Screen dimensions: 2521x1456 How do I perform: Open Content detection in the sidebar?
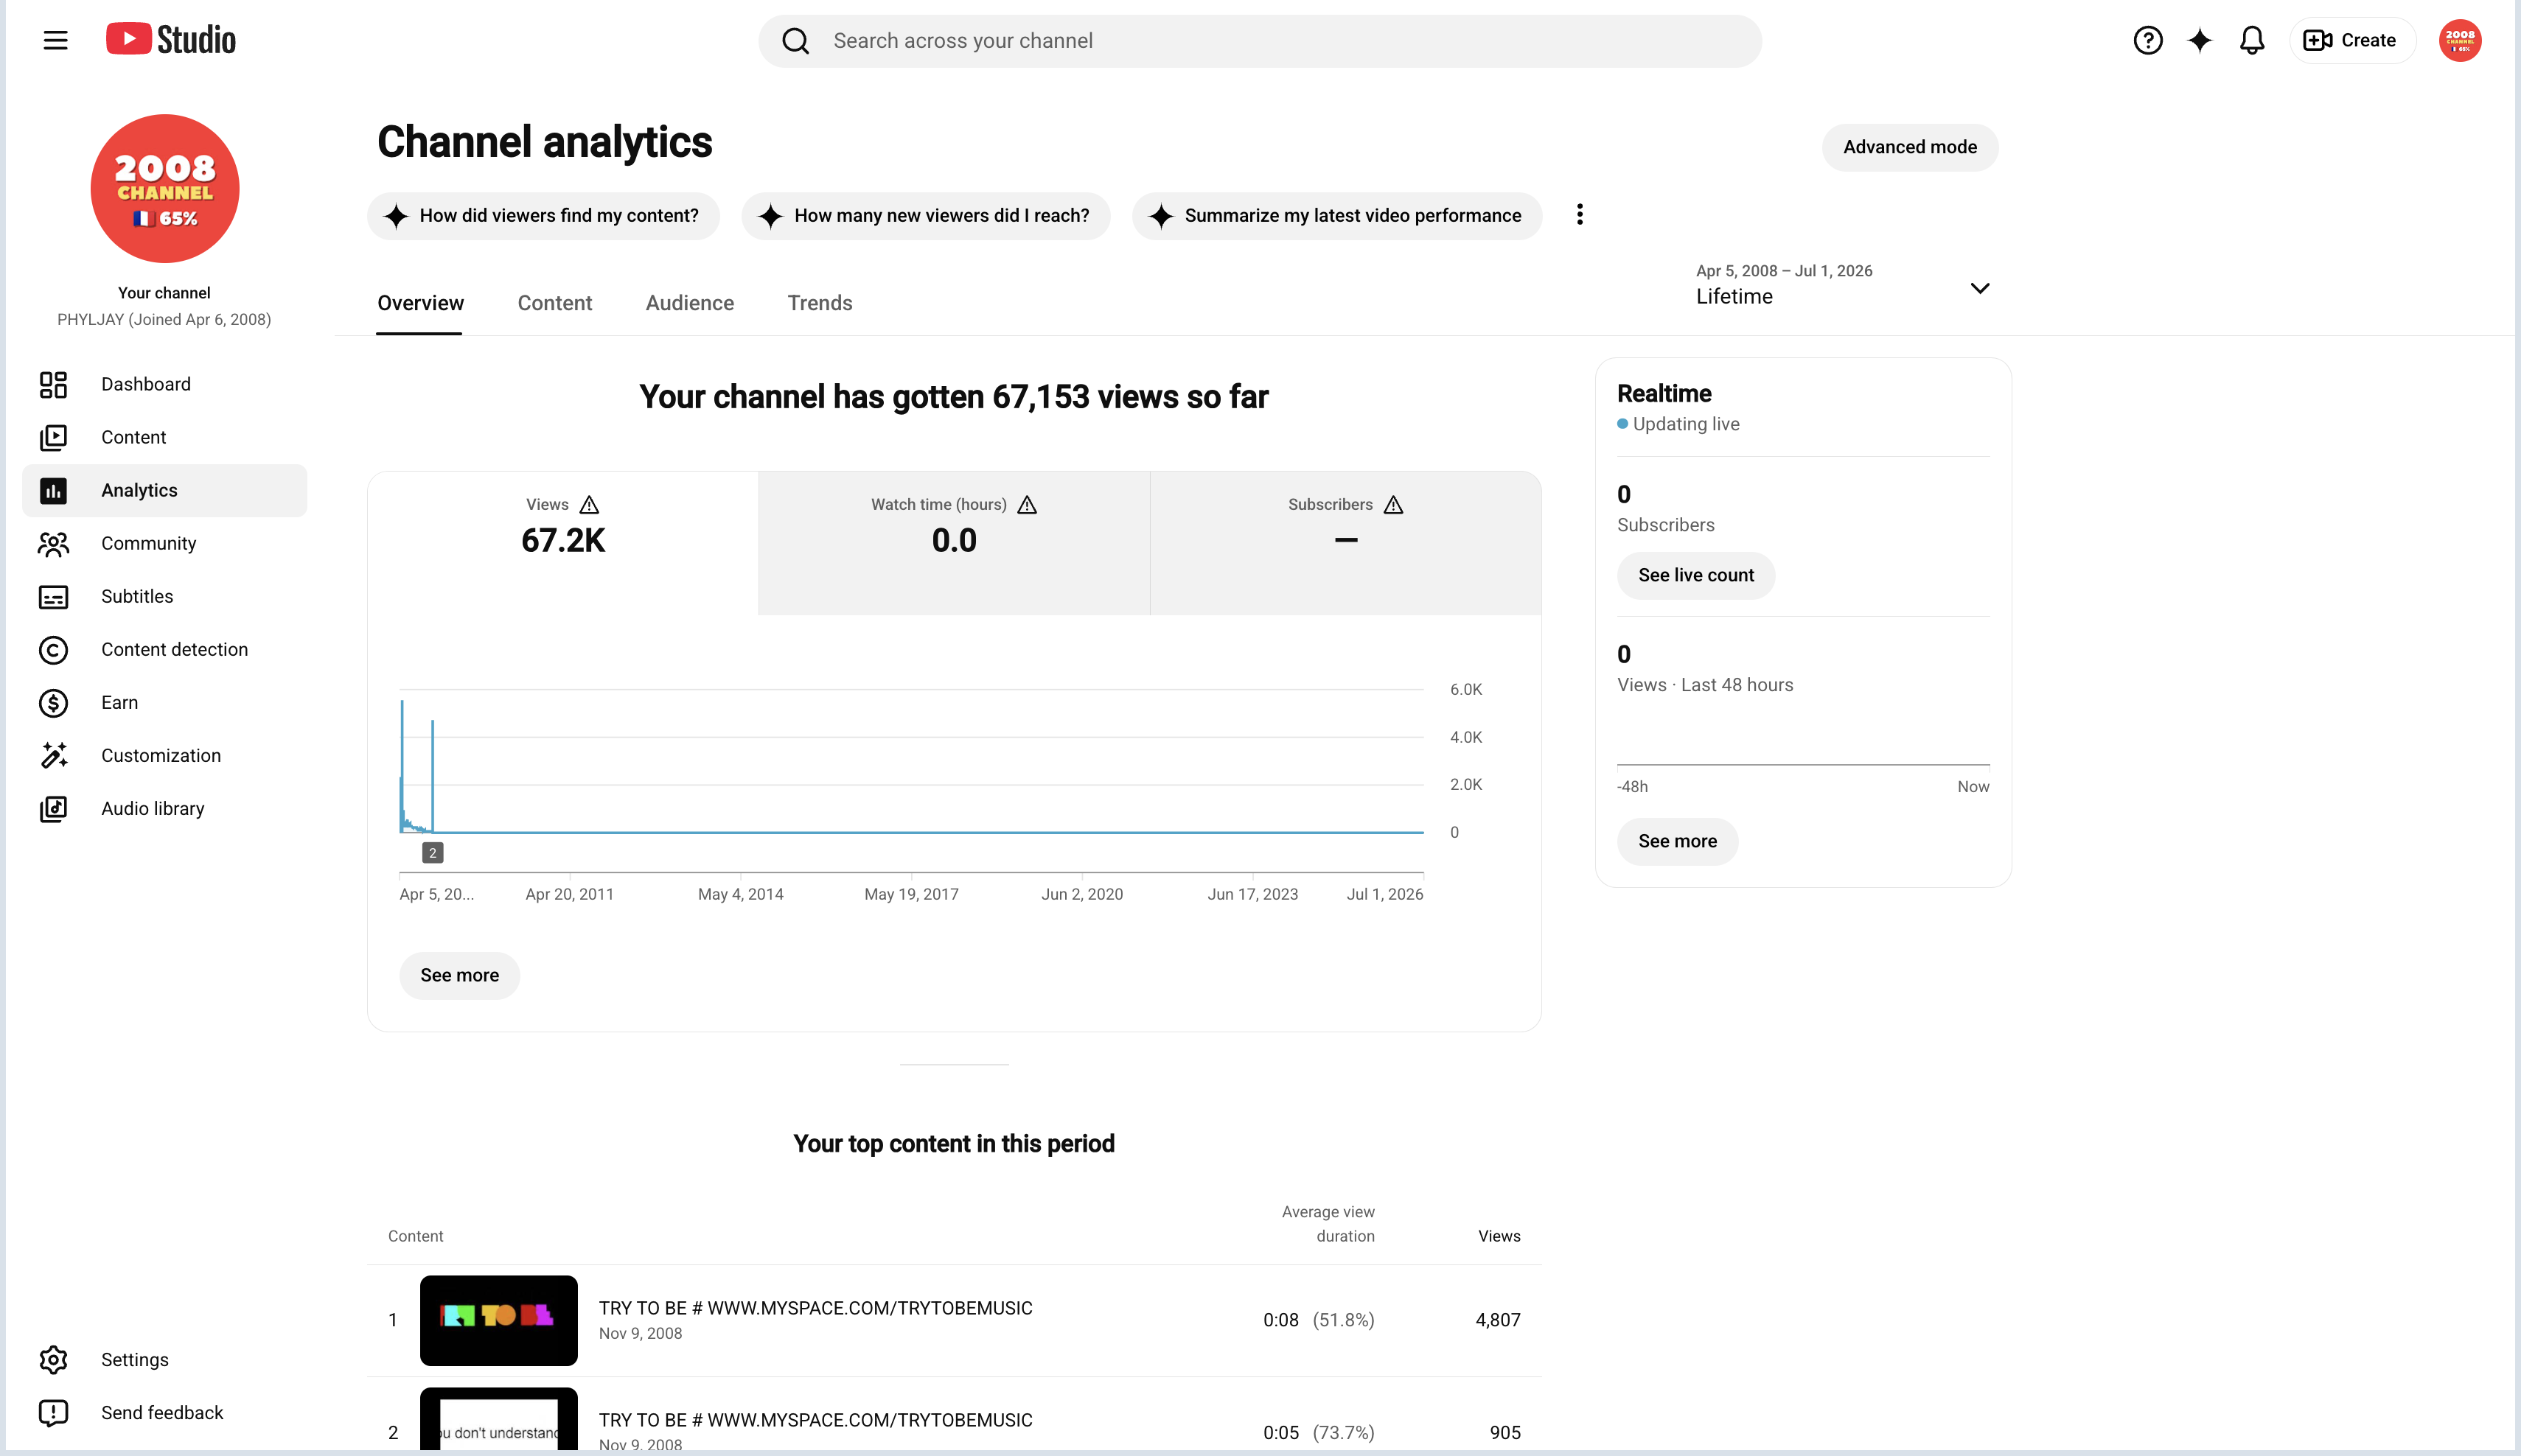click(x=164, y=649)
